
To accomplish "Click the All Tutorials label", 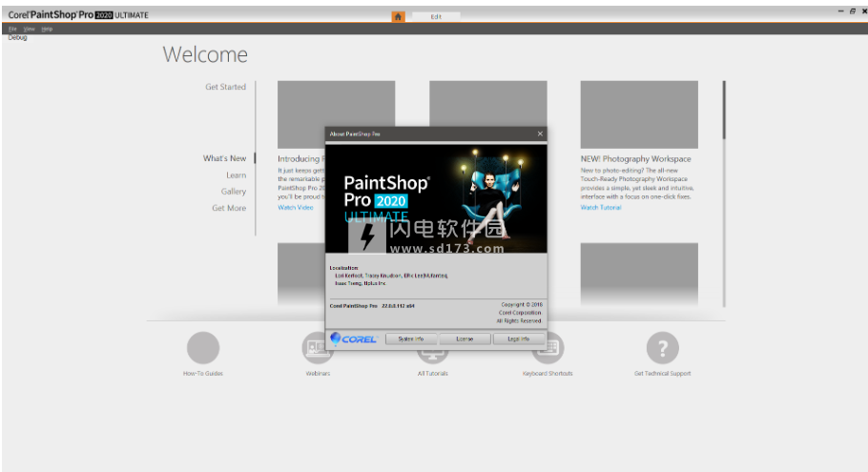I will point(433,374).
